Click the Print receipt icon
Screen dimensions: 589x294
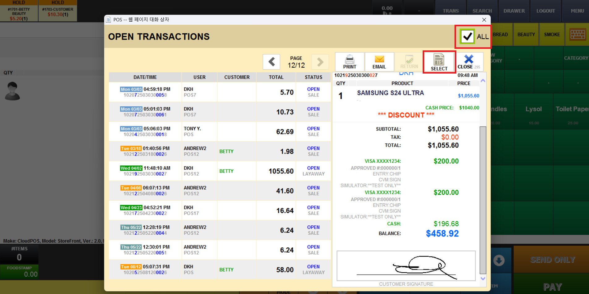(349, 62)
